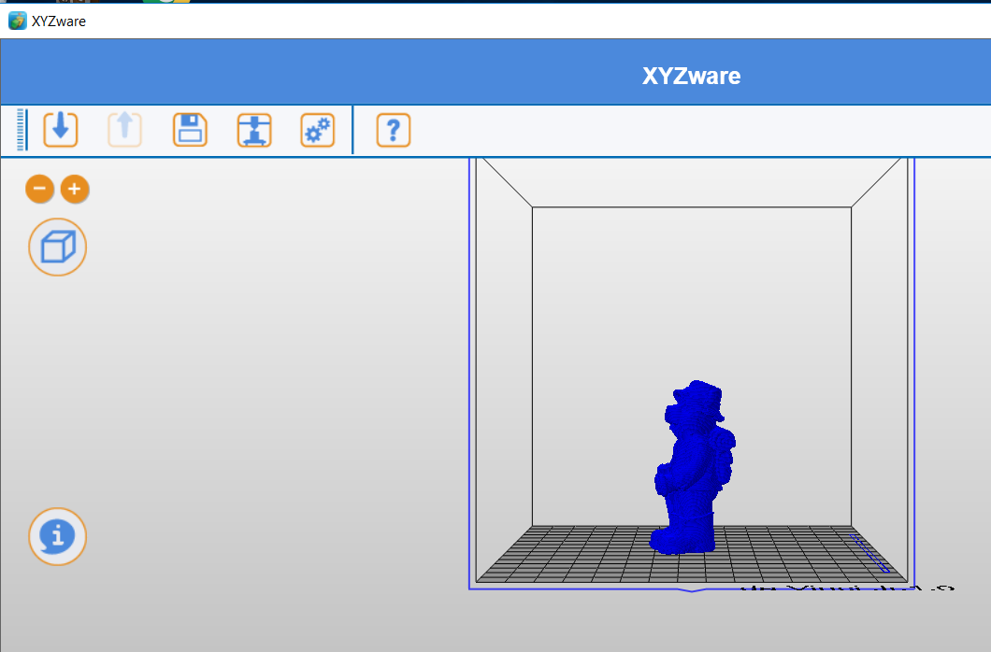Zoom in with orange plus button
Screen dimensions: 991x652
pyautogui.click(x=75, y=189)
